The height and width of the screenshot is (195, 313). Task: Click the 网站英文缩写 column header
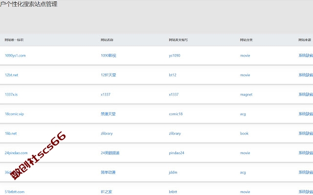178,40
